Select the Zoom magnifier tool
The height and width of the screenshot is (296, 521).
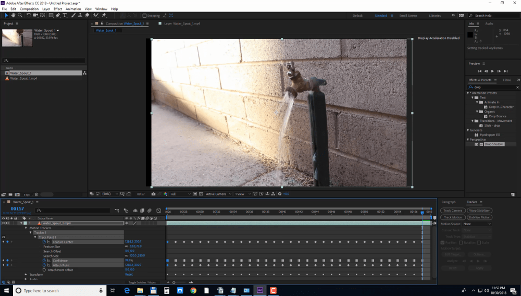point(20,15)
